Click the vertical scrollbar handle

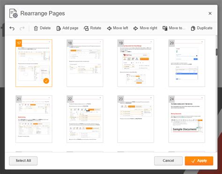pos(217,52)
